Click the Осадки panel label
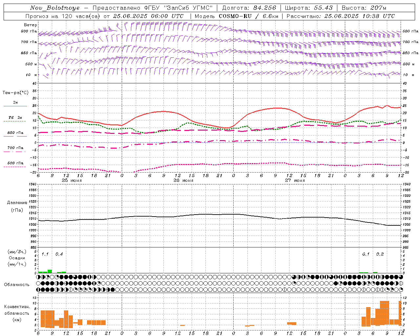Screen dimensions: 420x336 click(17, 258)
